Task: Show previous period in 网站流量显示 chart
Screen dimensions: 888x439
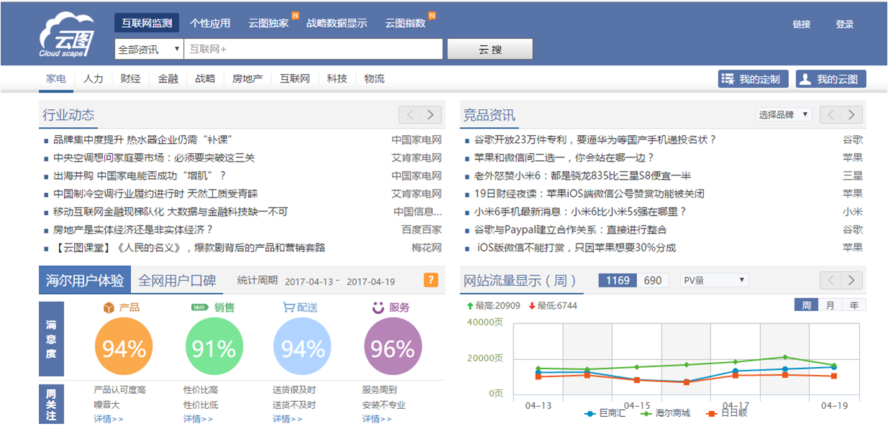Action: point(831,280)
